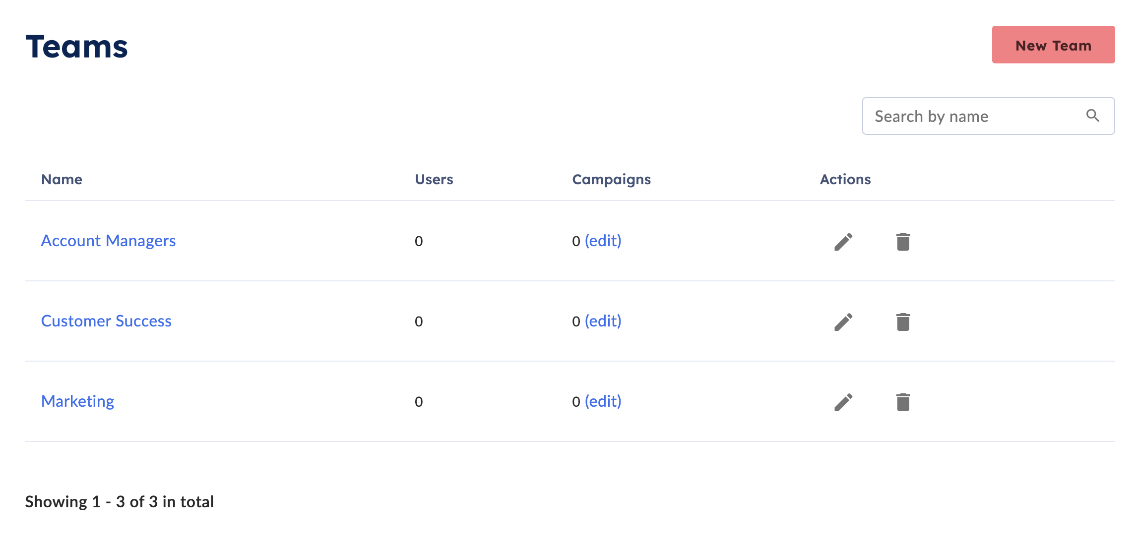Click the Users column header
The image size is (1138, 537).
click(434, 179)
